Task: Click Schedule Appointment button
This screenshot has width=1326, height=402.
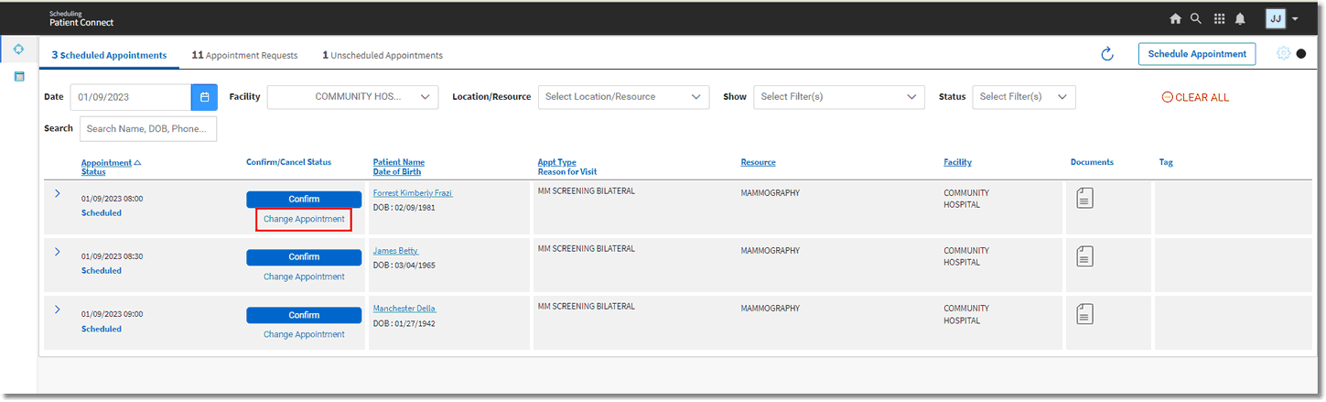Action: point(1197,54)
